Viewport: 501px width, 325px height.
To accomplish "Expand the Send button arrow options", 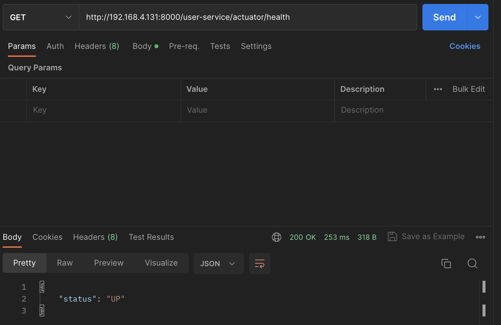I will 478,17.
